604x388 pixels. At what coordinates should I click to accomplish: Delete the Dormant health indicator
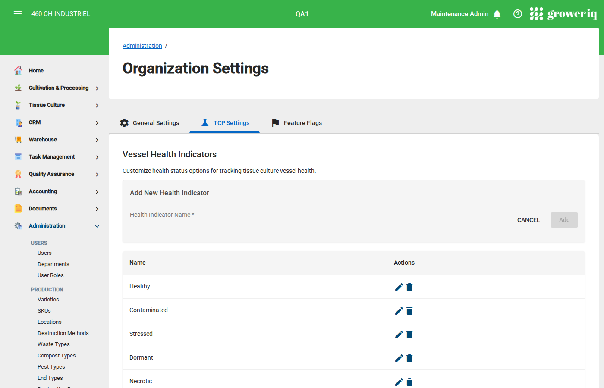pos(409,358)
